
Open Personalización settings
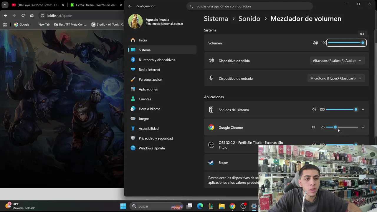tap(162, 79)
